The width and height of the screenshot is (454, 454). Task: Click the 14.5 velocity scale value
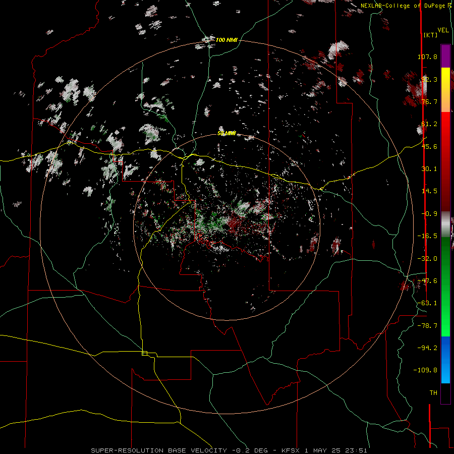(x=429, y=191)
